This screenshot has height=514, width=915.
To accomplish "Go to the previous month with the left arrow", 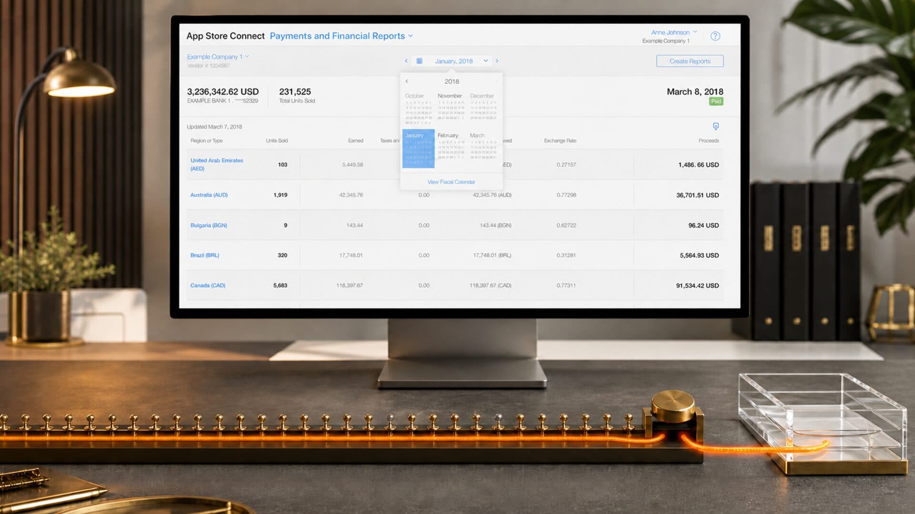I will click(406, 61).
